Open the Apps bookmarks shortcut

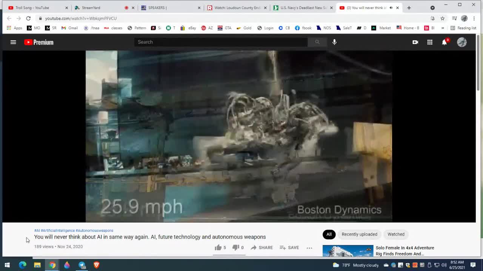pos(14,28)
